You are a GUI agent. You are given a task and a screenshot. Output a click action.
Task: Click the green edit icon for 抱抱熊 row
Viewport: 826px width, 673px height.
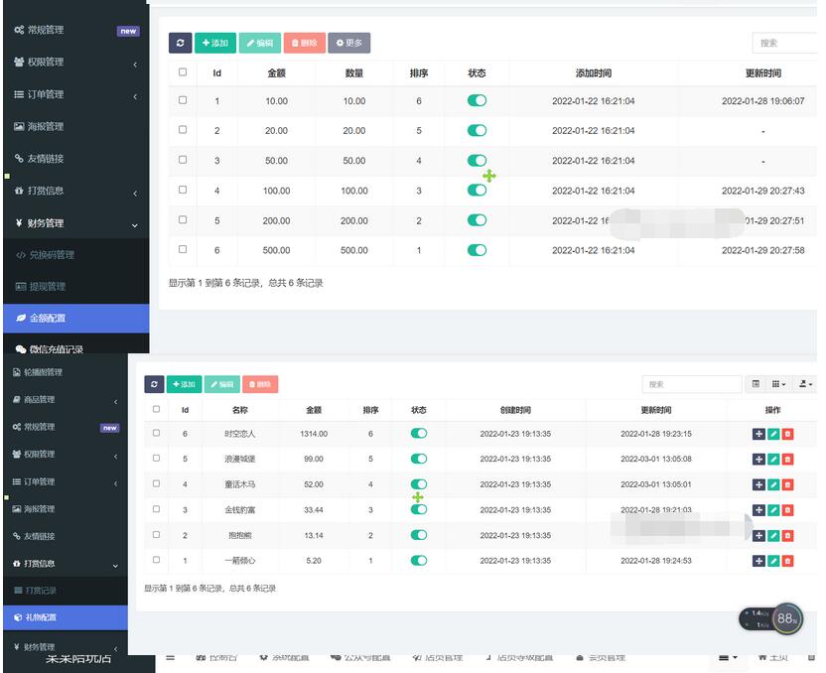[773, 536]
